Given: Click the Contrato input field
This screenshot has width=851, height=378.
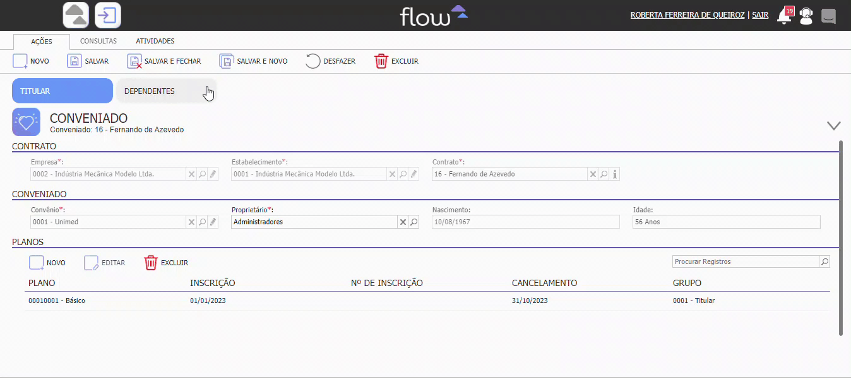Looking at the screenshot, I should click(x=509, y=174).
